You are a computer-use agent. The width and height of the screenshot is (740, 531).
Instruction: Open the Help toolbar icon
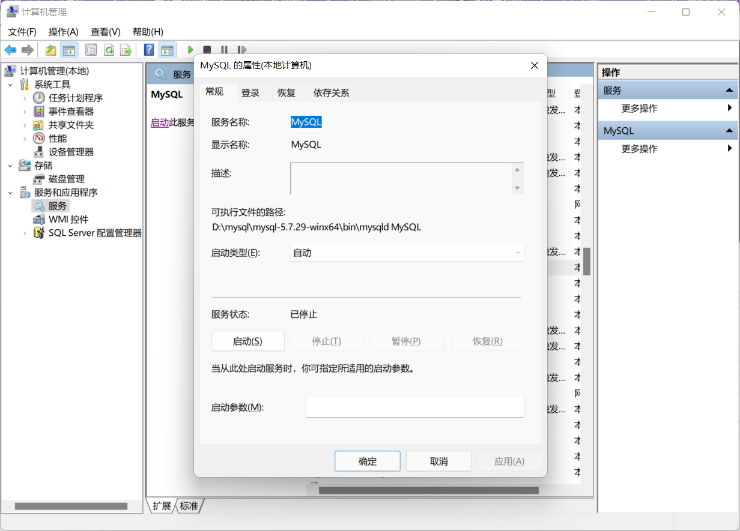pos(149,50)
